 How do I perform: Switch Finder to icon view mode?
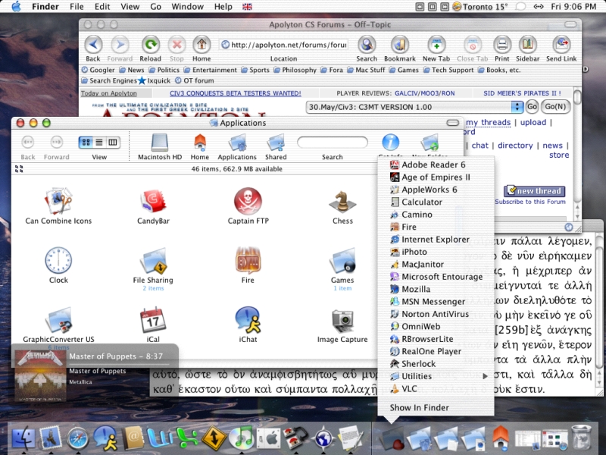coord(86,143)
